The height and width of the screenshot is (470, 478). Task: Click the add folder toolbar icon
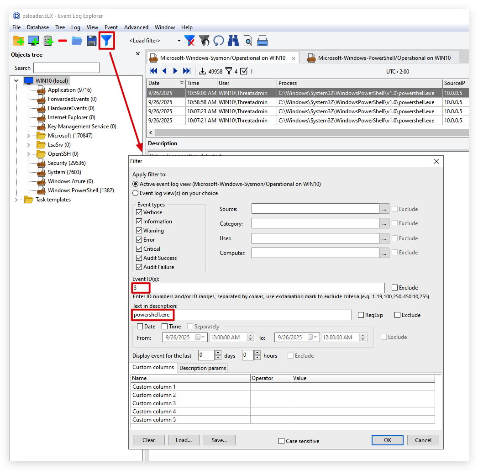(19, 41)
